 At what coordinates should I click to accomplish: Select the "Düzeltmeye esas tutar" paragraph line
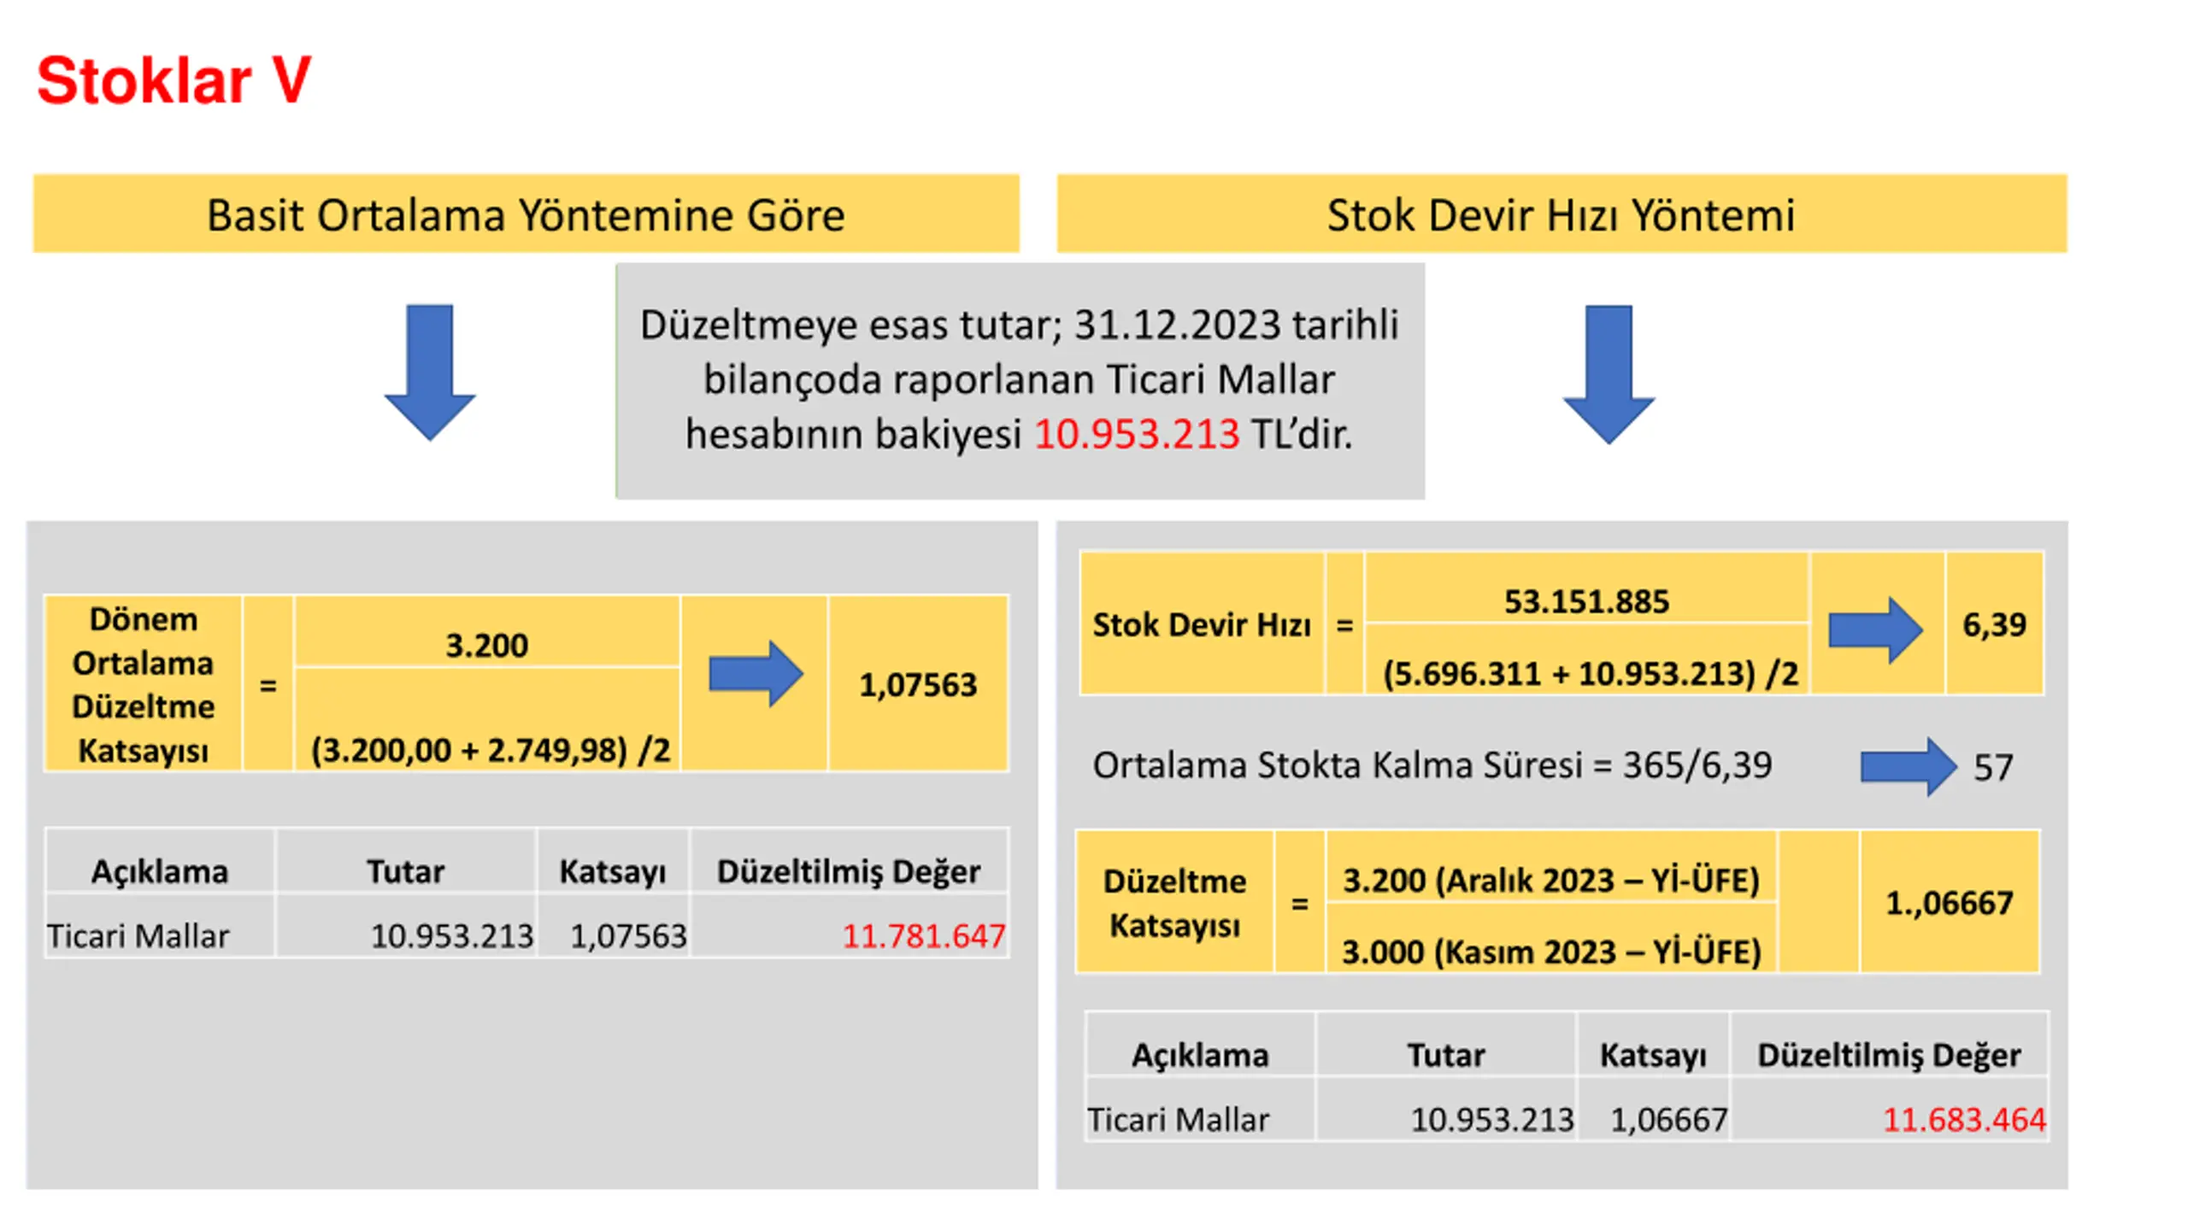tap(1019, 325)
